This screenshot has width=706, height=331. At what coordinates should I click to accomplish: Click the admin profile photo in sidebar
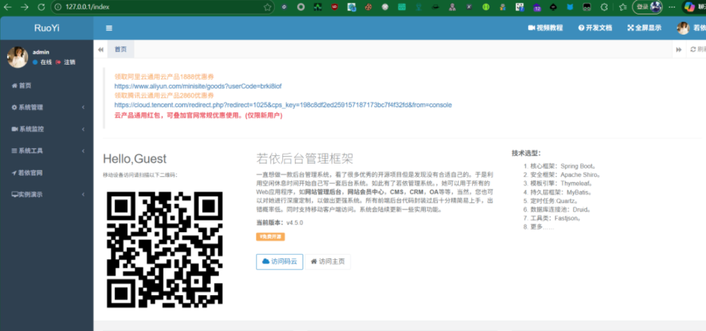click(18, 57)
